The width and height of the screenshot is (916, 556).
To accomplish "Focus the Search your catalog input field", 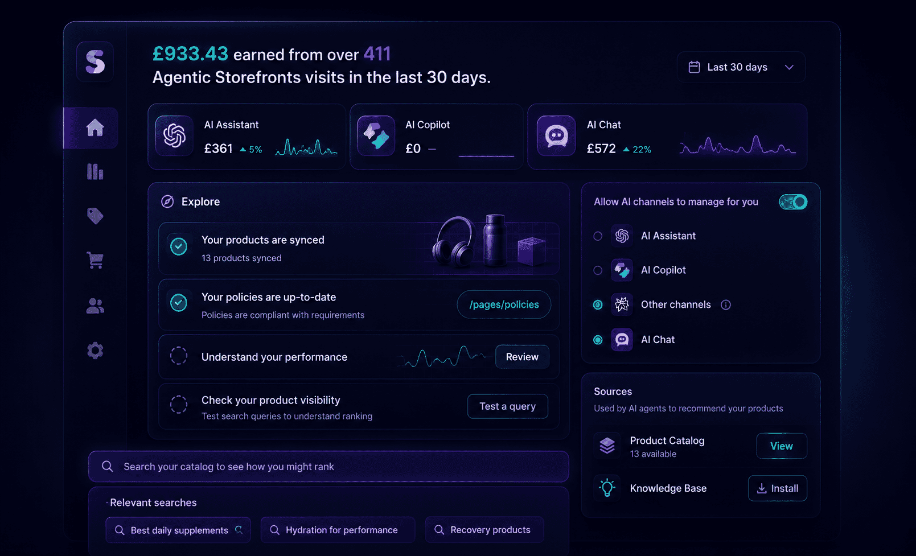I will (x=328, y=467).
